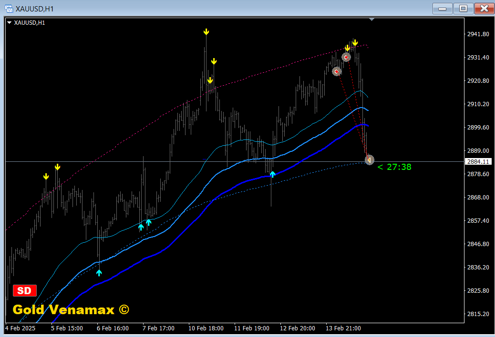Click the middle yellow arrow right of the 10 Feb spike
This screenshot has width=495, height=337.
(x=214, y=61)
